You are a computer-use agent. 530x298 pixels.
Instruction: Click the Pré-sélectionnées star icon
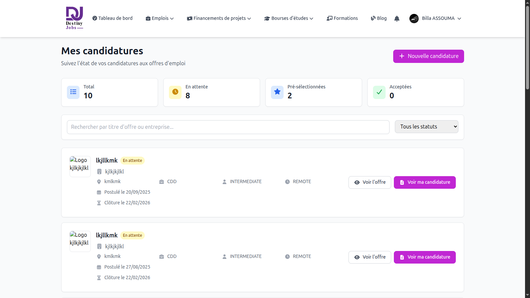point(277,92)
